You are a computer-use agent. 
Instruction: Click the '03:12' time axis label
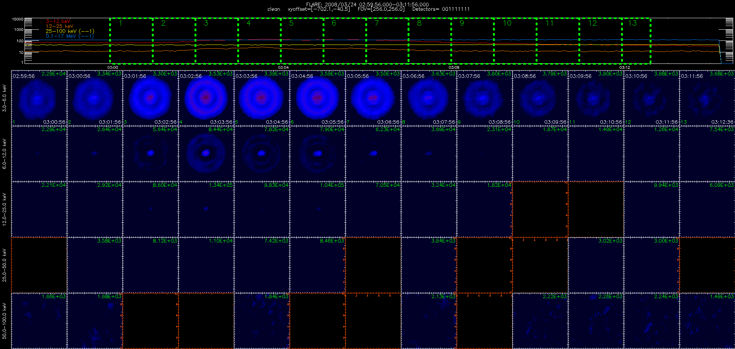[x=625, y=68]
